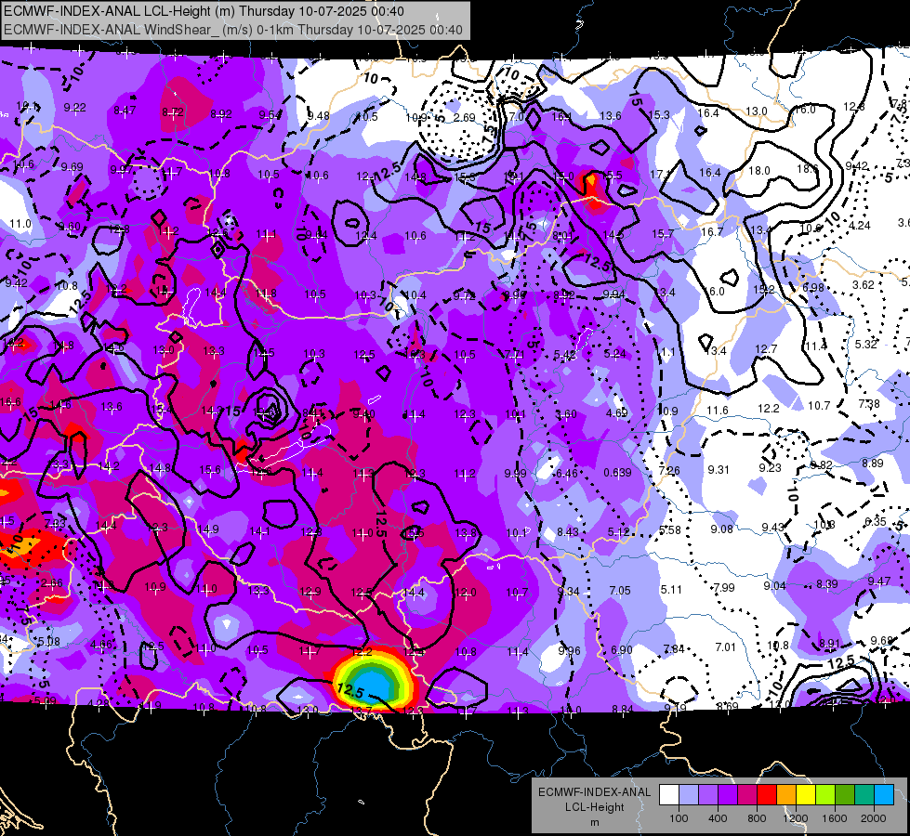Screen dimensions: 910x836
Task: Pick the magenta legend swatch
Action: click(x=747, y=795)
